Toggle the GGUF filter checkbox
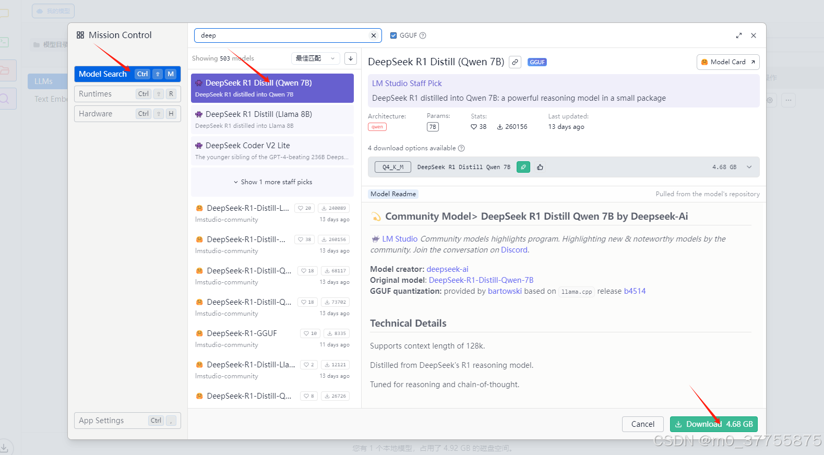 tap(393, 35)
